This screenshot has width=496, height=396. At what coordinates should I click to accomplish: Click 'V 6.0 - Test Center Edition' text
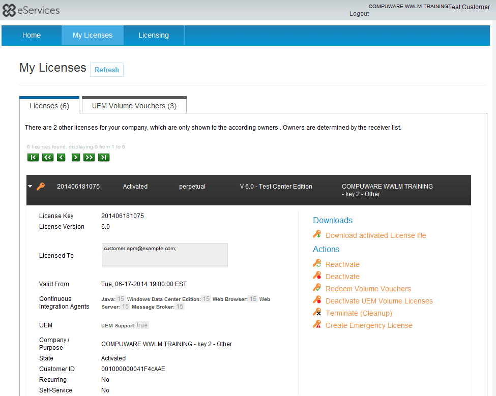pyautogui.click(x=276, y=187)
